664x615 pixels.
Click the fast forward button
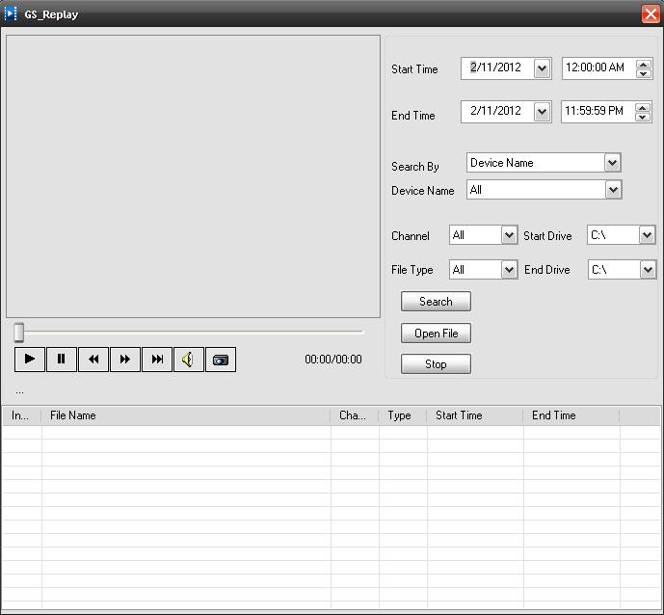[125, 360]
